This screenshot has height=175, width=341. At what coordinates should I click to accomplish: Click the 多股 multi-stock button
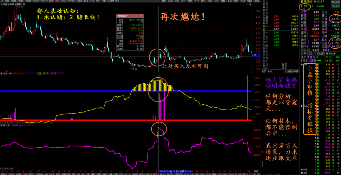point(177,1)
